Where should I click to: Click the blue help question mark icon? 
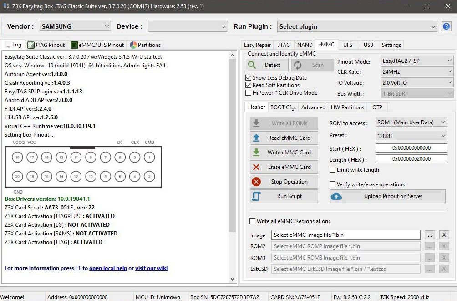click(x=446, y=26)
